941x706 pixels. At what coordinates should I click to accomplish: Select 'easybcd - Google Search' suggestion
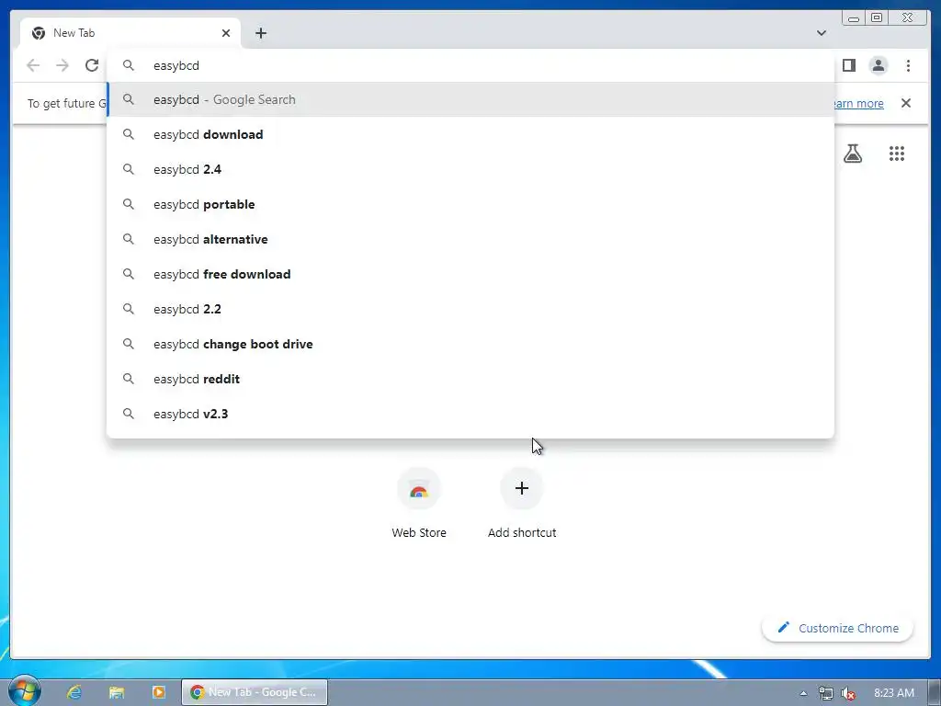tap(470, 99)
